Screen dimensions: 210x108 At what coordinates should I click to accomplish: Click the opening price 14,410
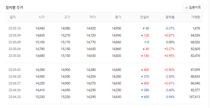point(40,90)
